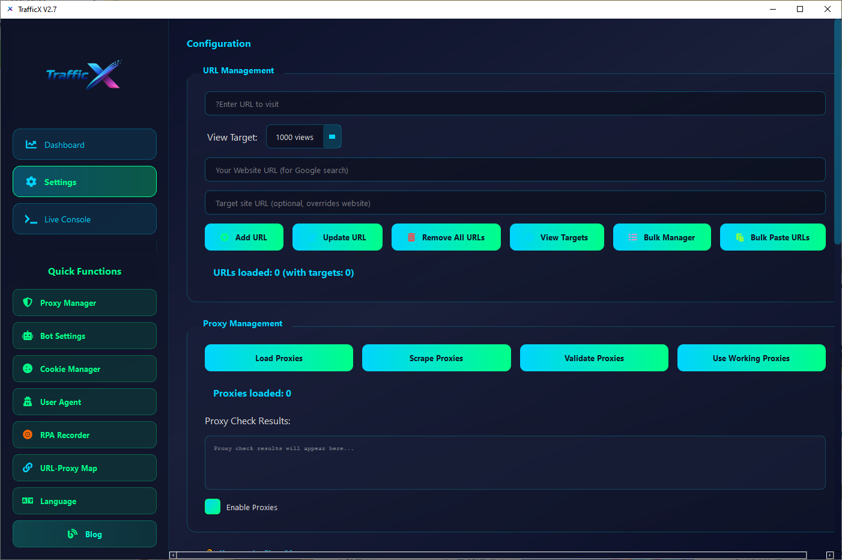Click the URL-Proxy Map chain link icon
842x560 pixels.
28,467
